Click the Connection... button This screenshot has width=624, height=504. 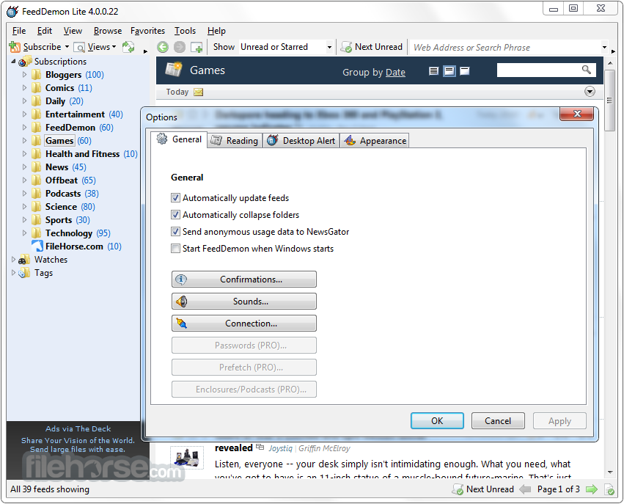click(244, 324)
